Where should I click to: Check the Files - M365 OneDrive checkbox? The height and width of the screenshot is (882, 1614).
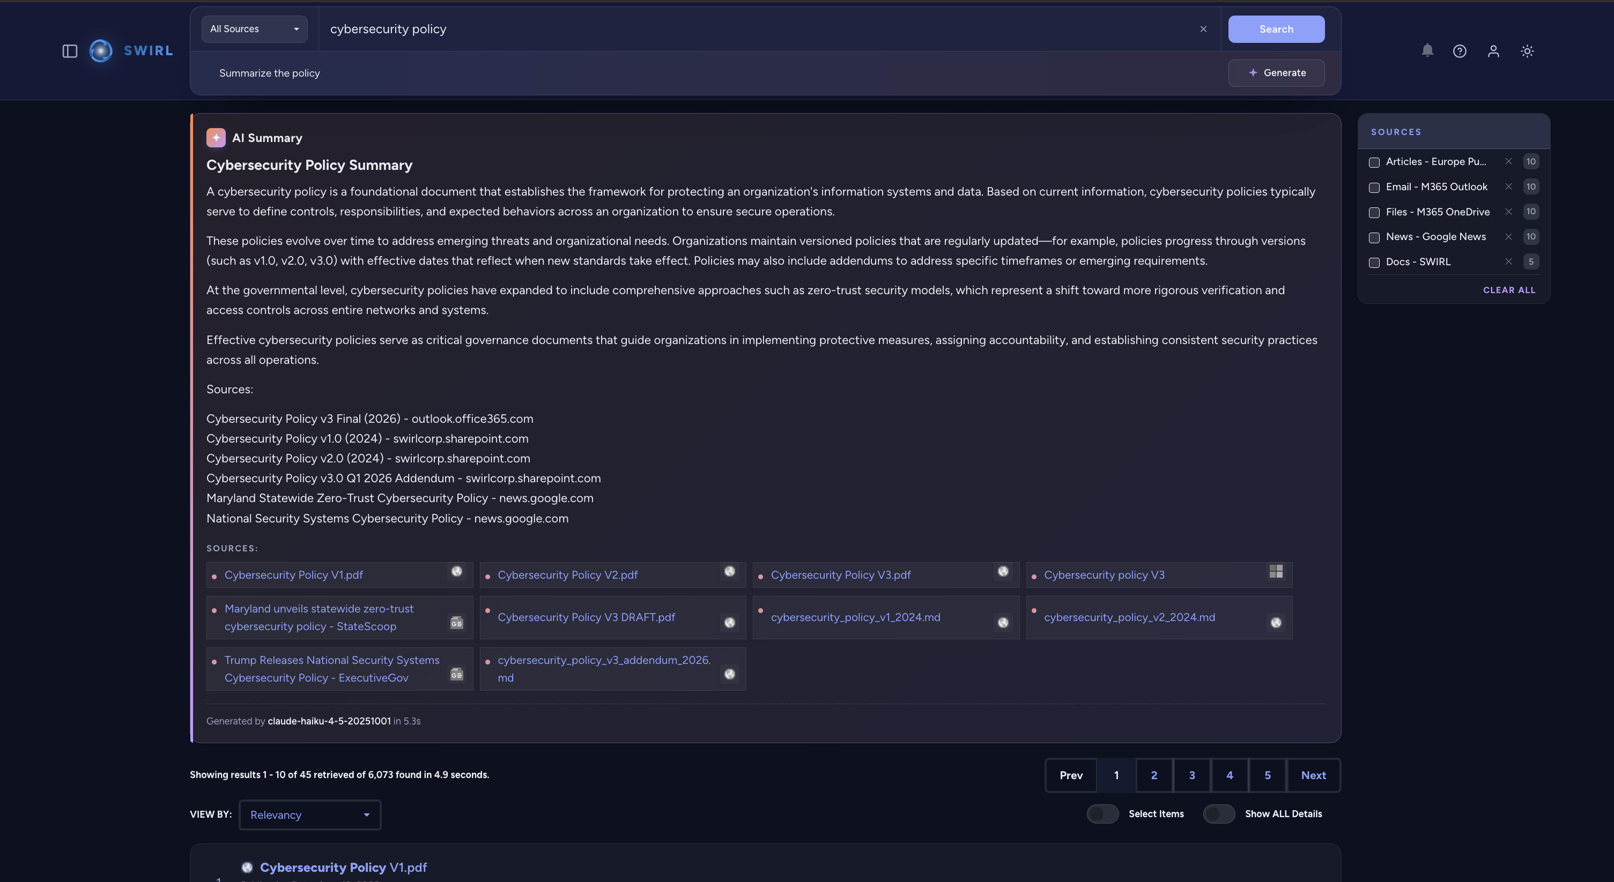coord(1374,213)
